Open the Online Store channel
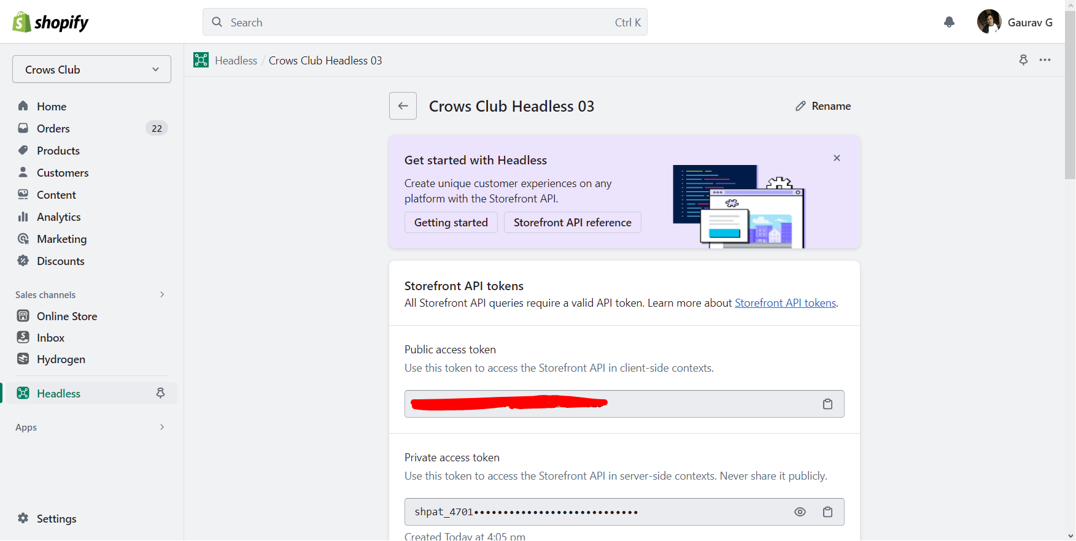 [67, 316]
